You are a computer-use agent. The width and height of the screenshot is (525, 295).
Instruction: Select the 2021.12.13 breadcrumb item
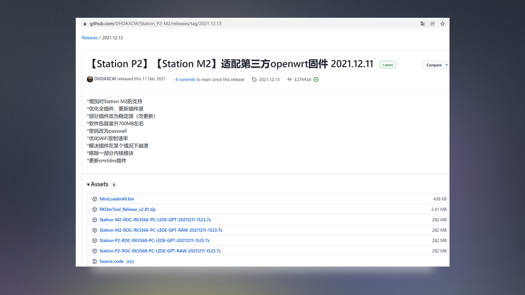(112, 37)
